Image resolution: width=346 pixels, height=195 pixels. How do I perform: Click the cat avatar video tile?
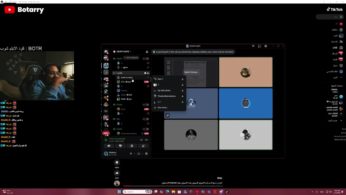point(246,72)
